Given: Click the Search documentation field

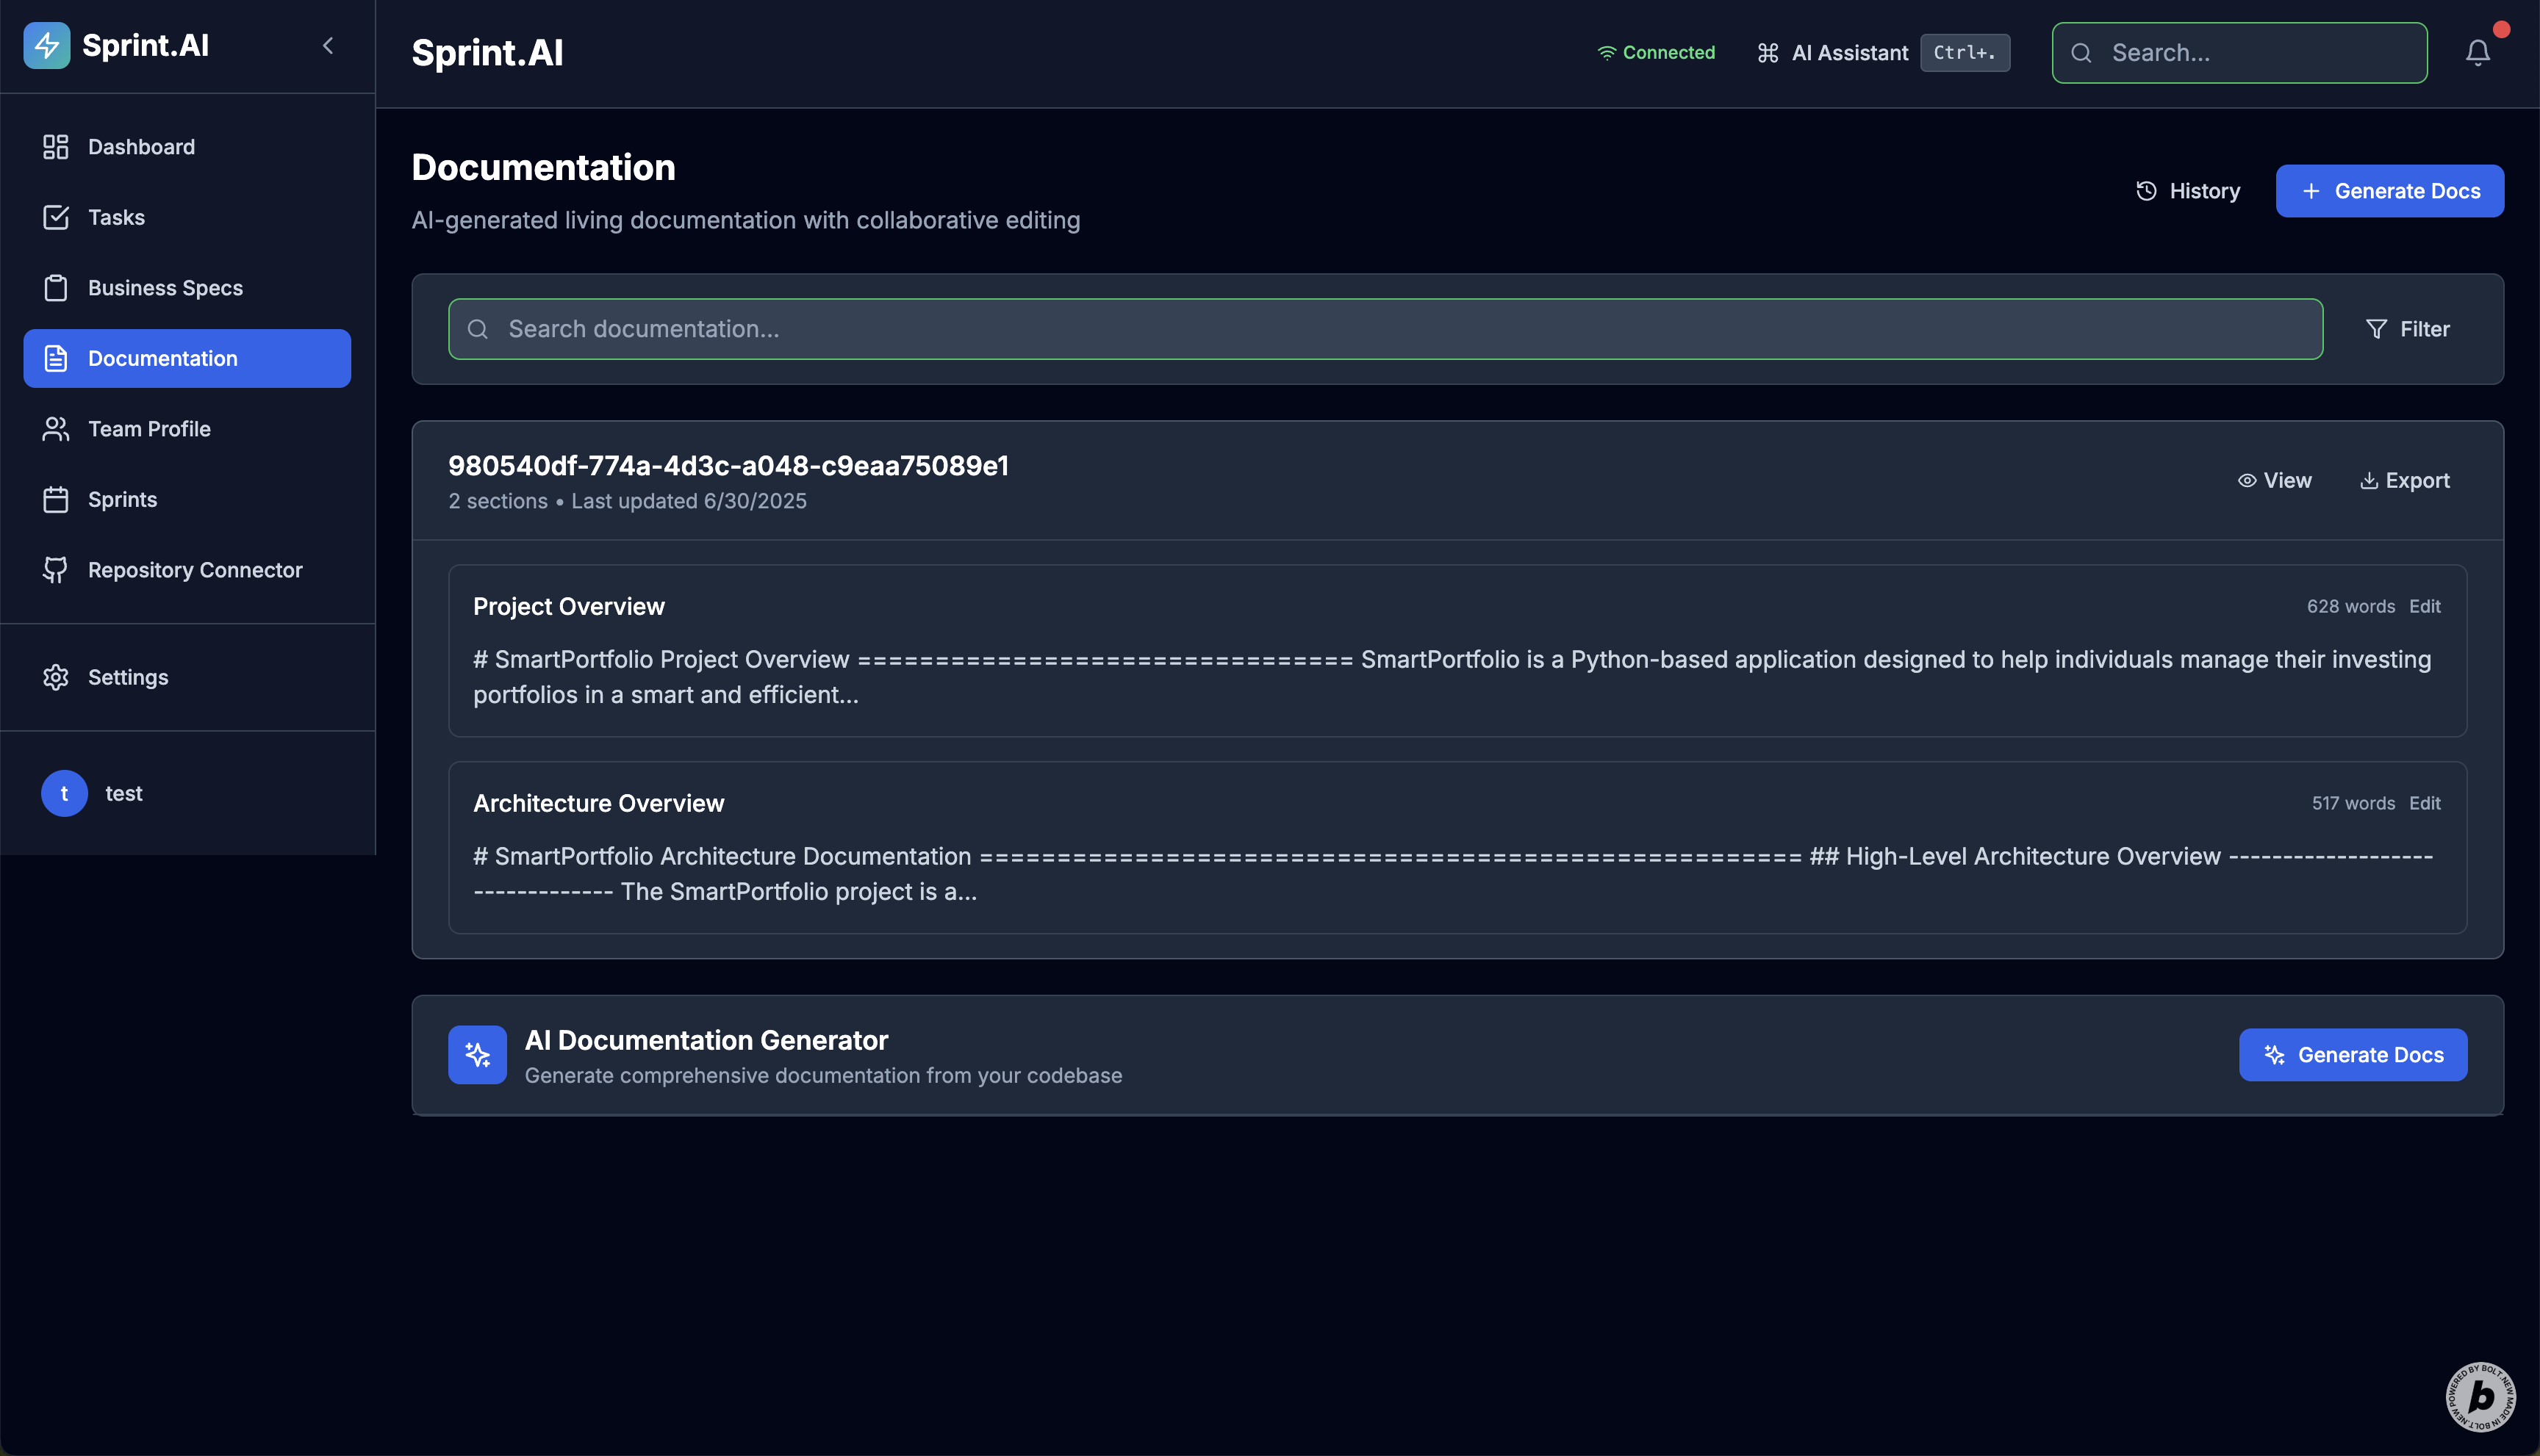Looking at the screenshot, I should tap(1385, 329).
